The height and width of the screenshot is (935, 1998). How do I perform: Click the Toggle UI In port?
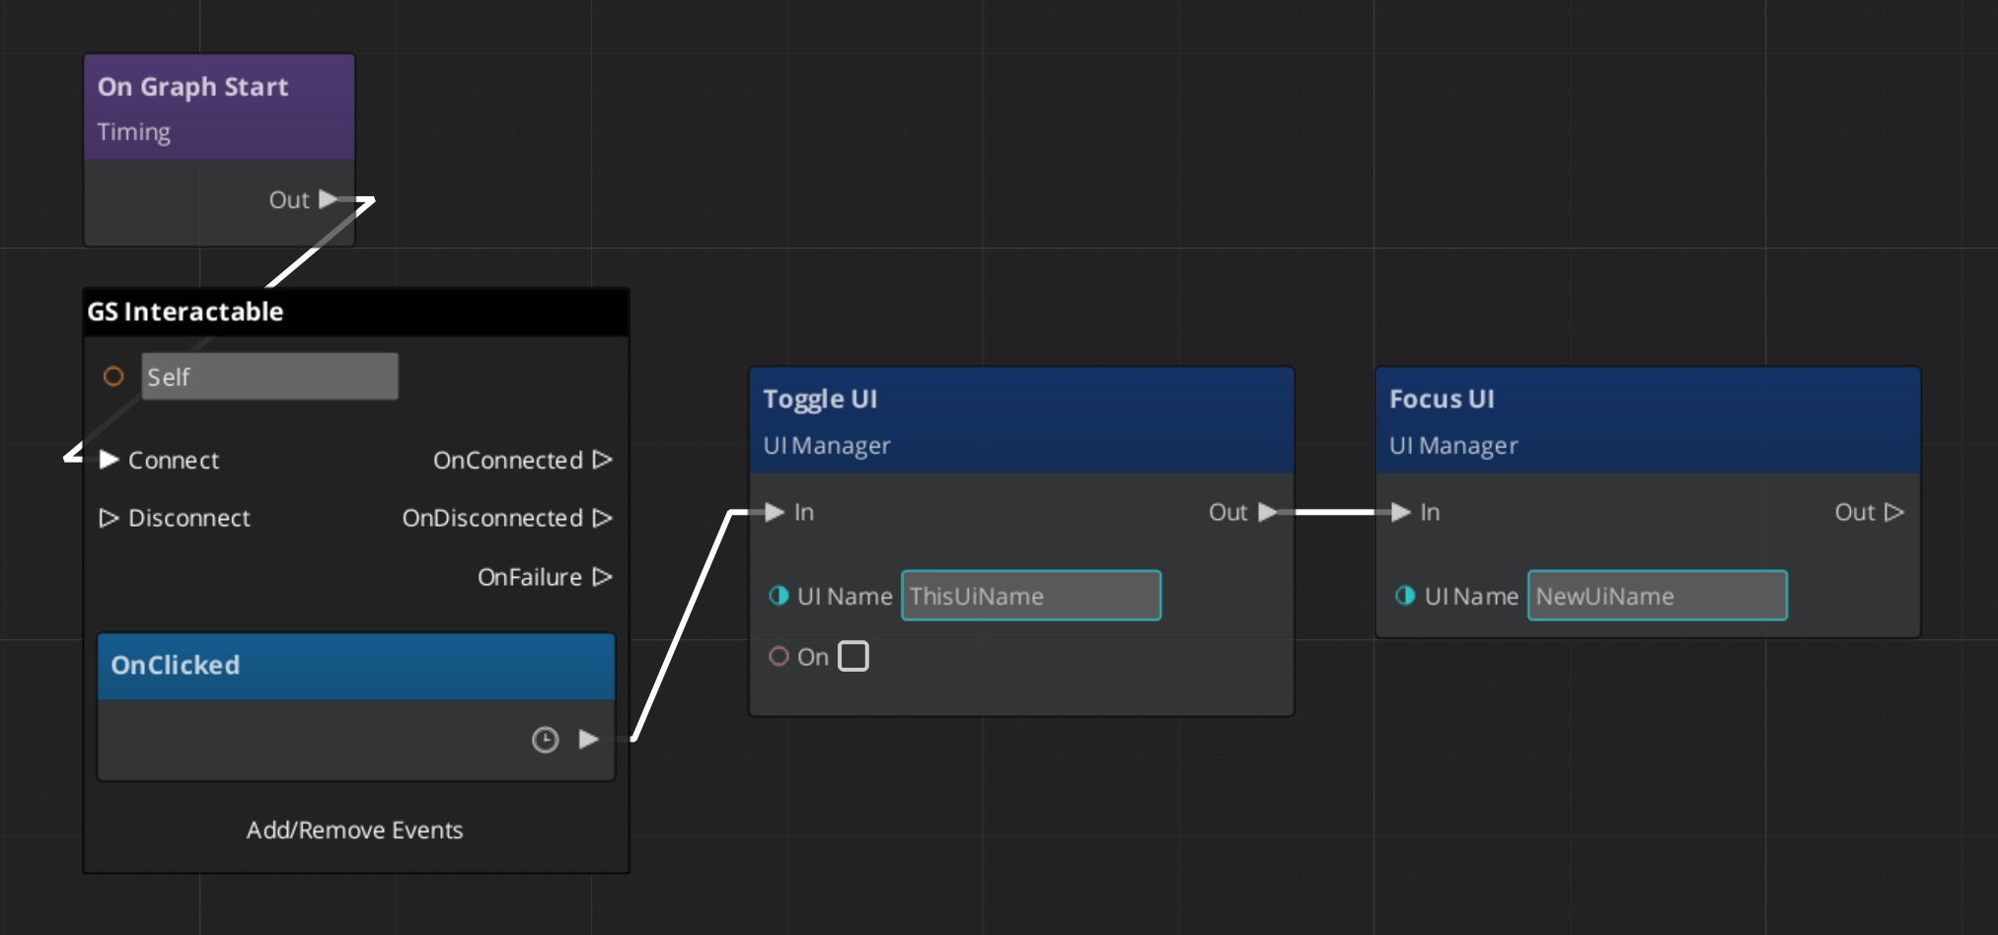coord(775,512)
